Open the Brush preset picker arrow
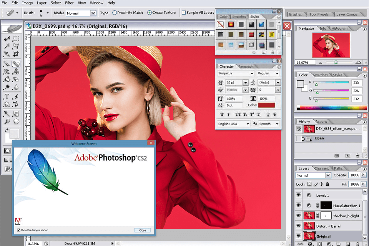 pos(48,13)
